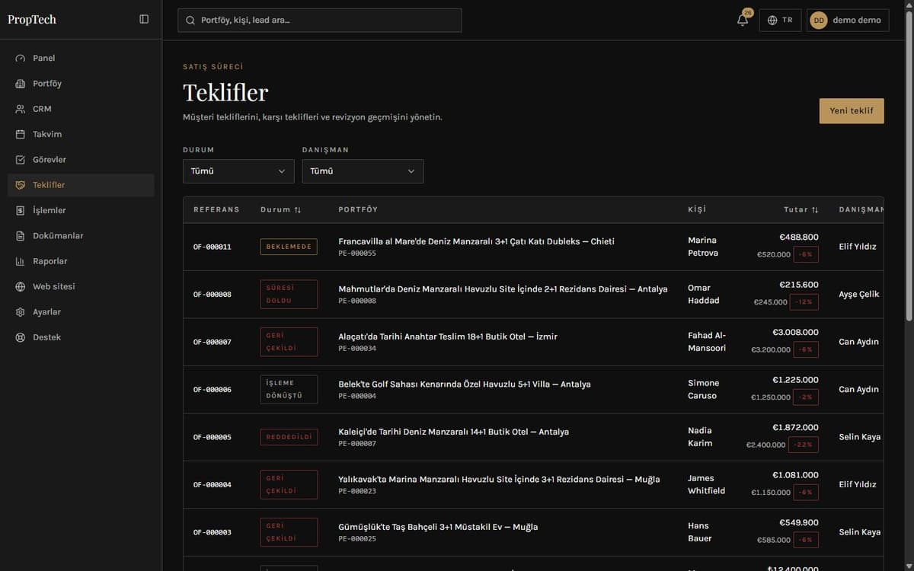Click reference OF-000011
This screenshot has height=571, width=914.
(x=213, y=247)
